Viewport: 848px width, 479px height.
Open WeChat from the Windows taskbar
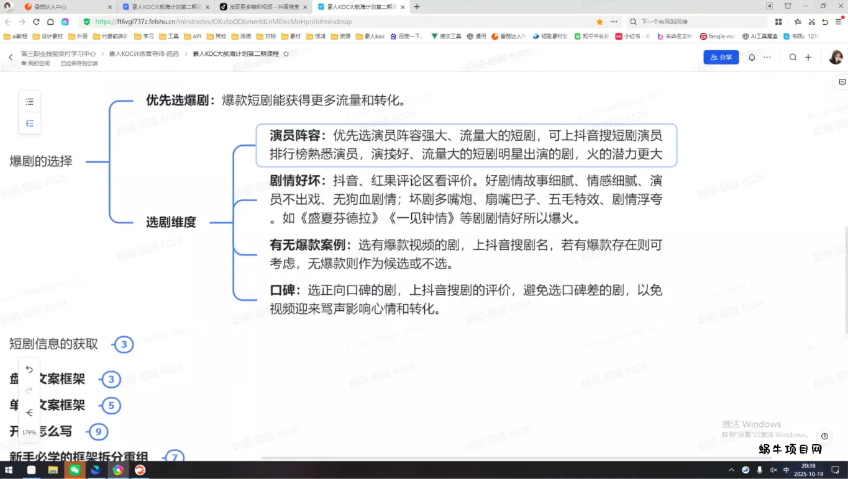pyautogui.click(x=75, y=470)
